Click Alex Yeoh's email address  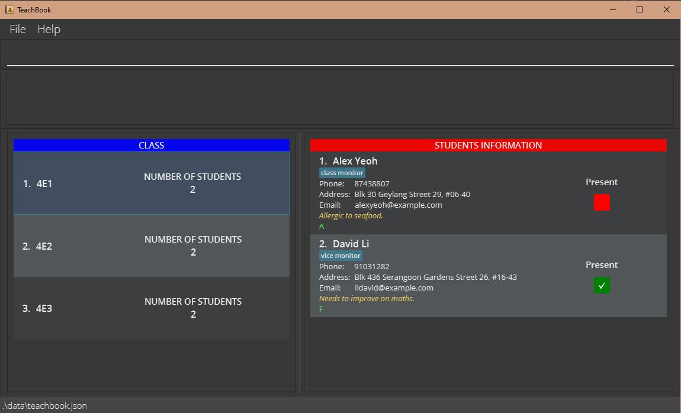pyautogui.click(x=398, y=205)
